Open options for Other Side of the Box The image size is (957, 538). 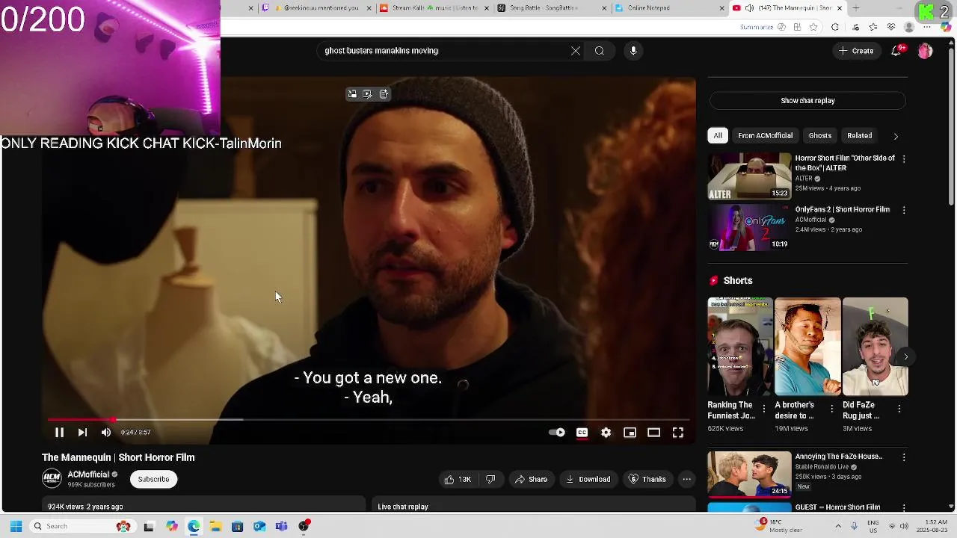point(904,159)
